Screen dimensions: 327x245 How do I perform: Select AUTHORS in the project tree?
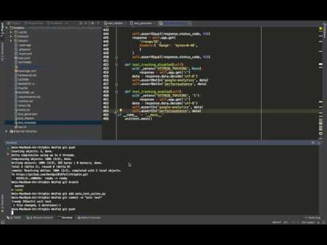23,62
